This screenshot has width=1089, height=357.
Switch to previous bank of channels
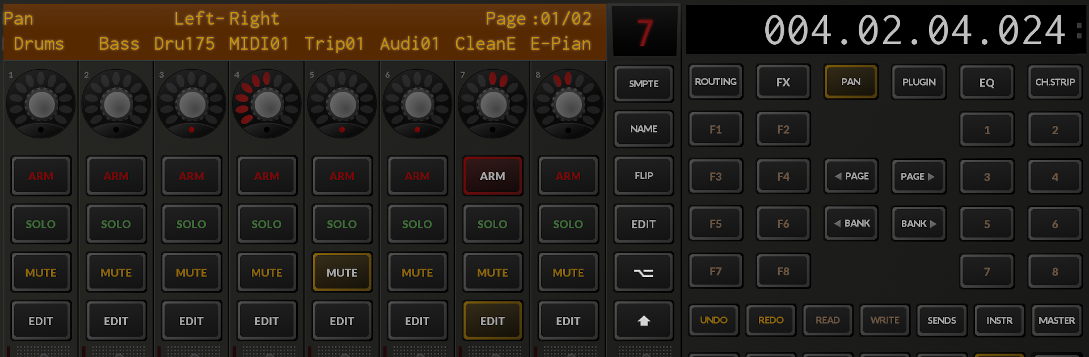(851, 223)
